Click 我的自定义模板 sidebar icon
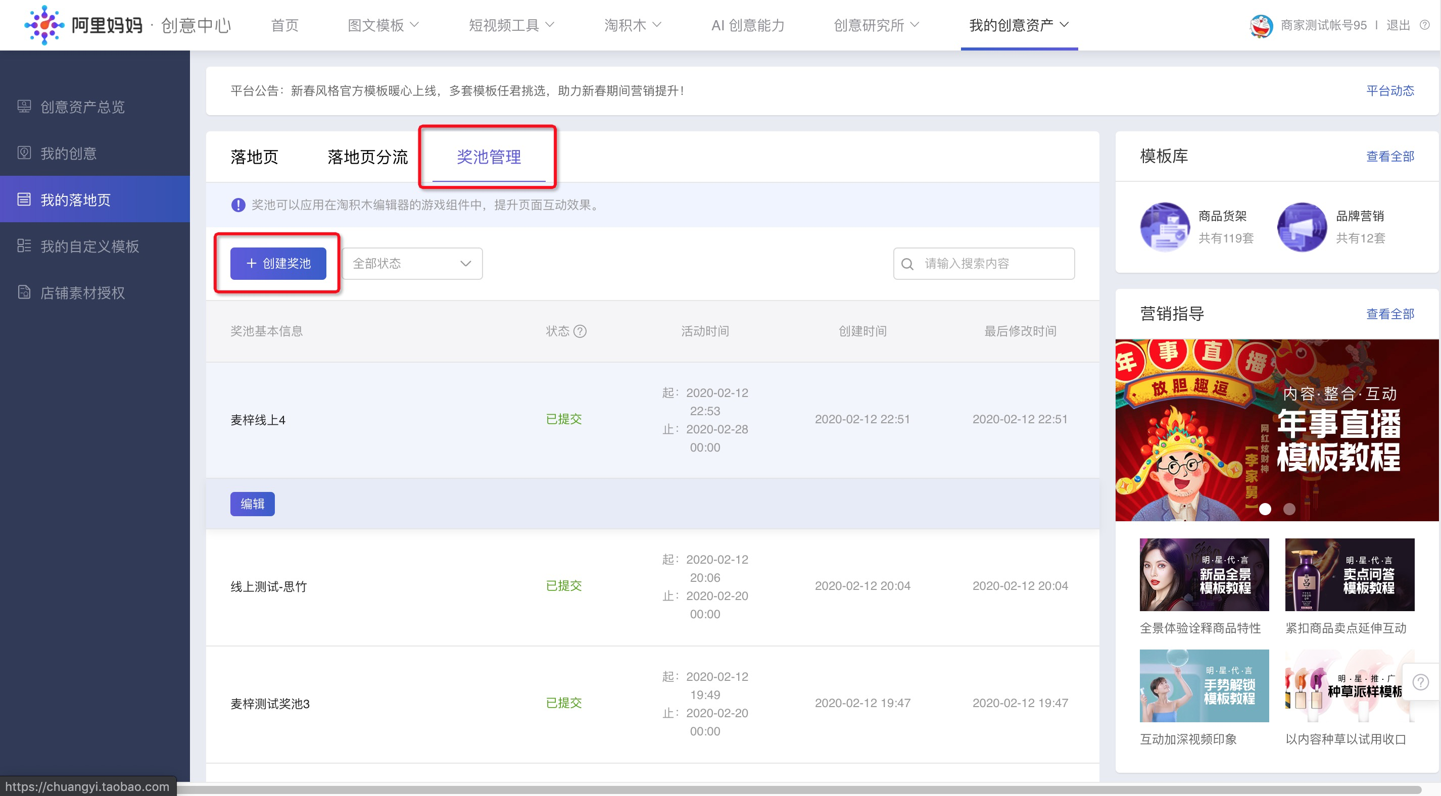 [24, 245]
